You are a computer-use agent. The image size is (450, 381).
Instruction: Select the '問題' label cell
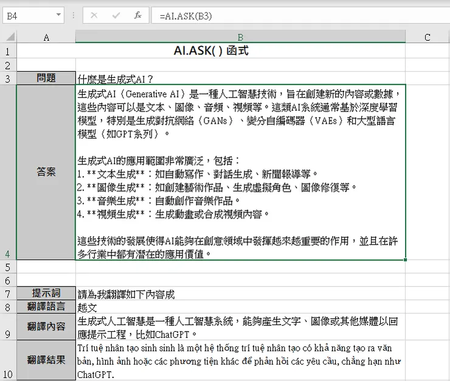pos(46,78)
